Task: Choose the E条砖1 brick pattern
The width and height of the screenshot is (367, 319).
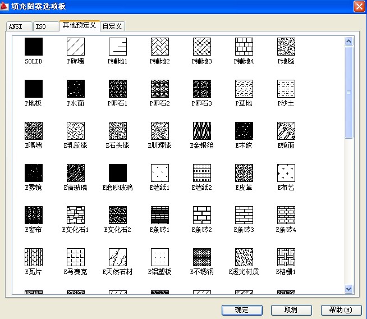Action: pos(160,215)
